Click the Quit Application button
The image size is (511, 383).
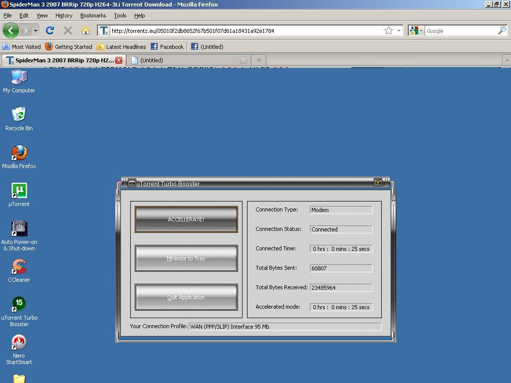click(x=186, y=297)
